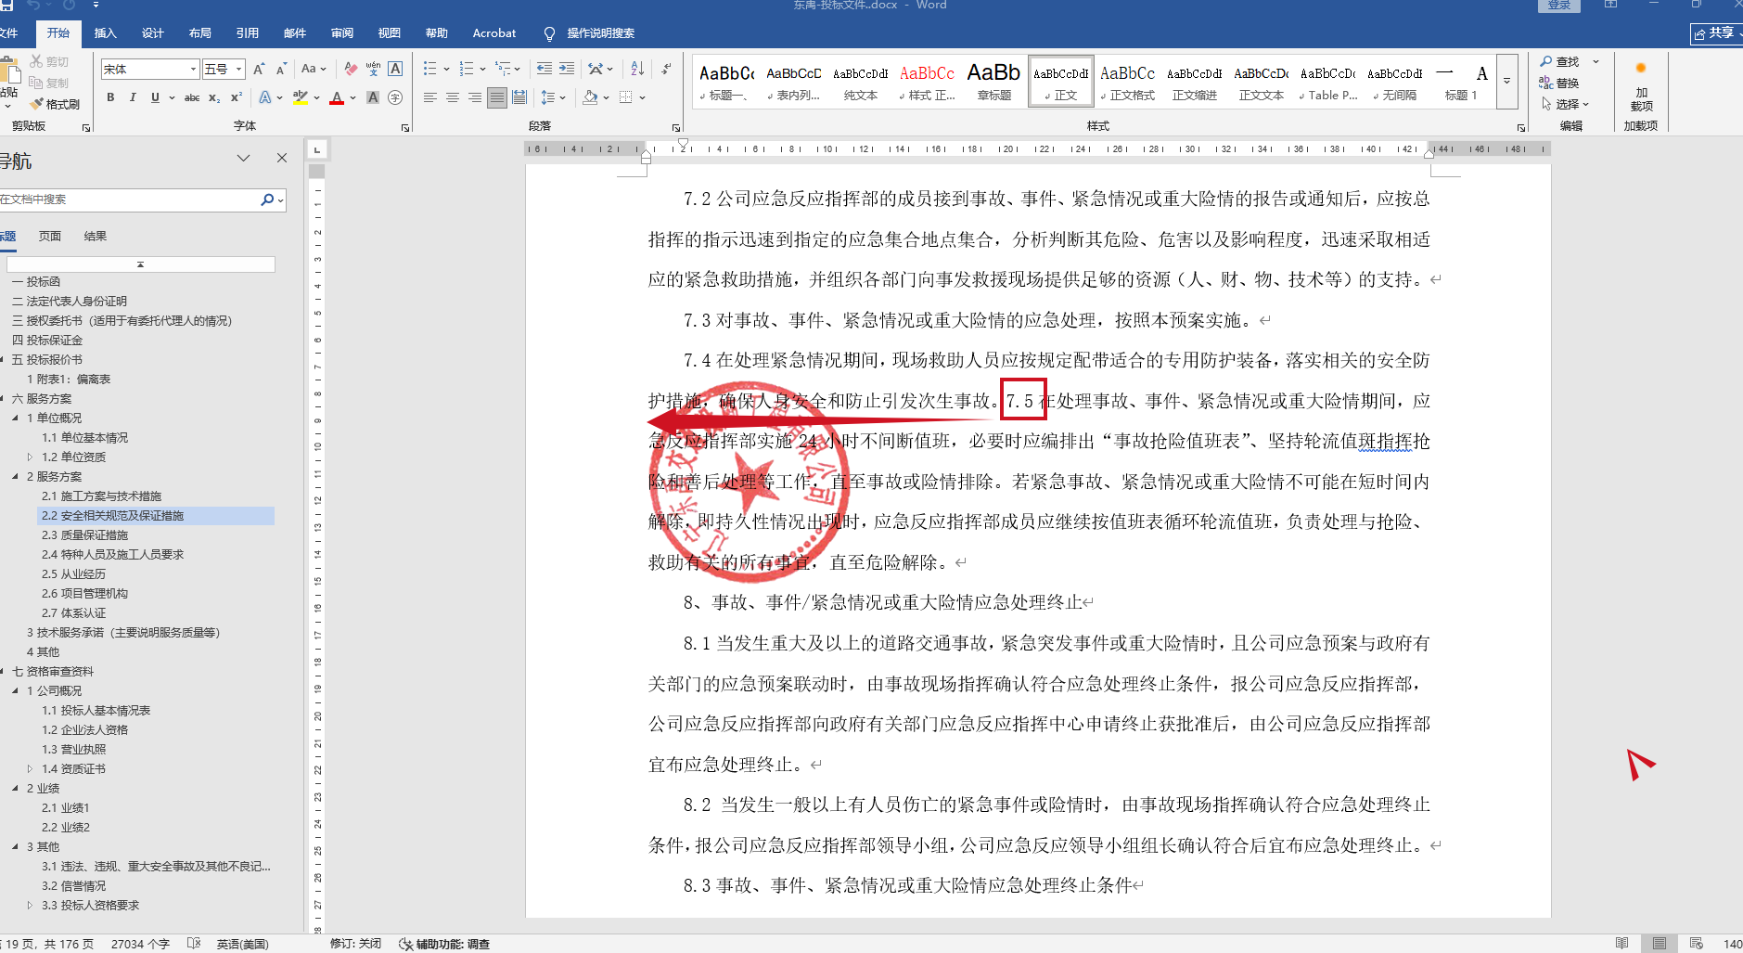Image resolution: width=1743 pixels, height=953 pixels.
Task: Toggle underline formatting with the U button
Action: point(155,97)
